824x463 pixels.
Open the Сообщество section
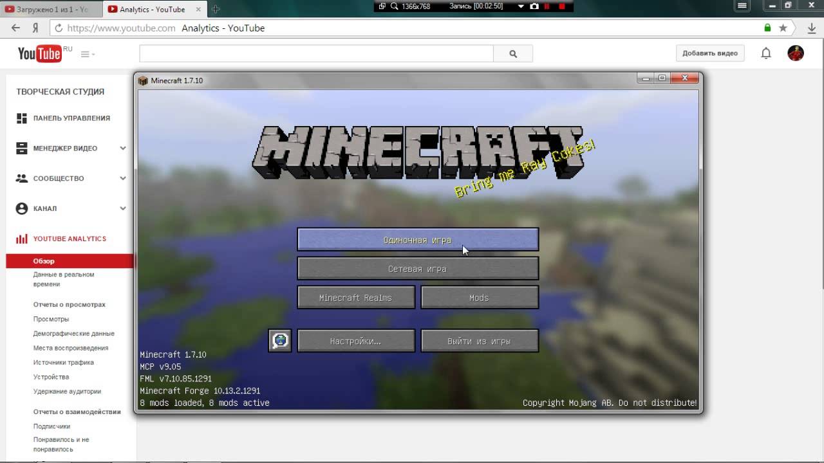tap(59, 179)
